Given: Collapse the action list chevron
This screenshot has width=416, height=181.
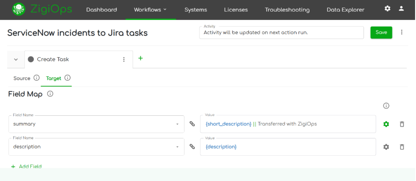Looking at the screenshot, I should coord(16,59).
